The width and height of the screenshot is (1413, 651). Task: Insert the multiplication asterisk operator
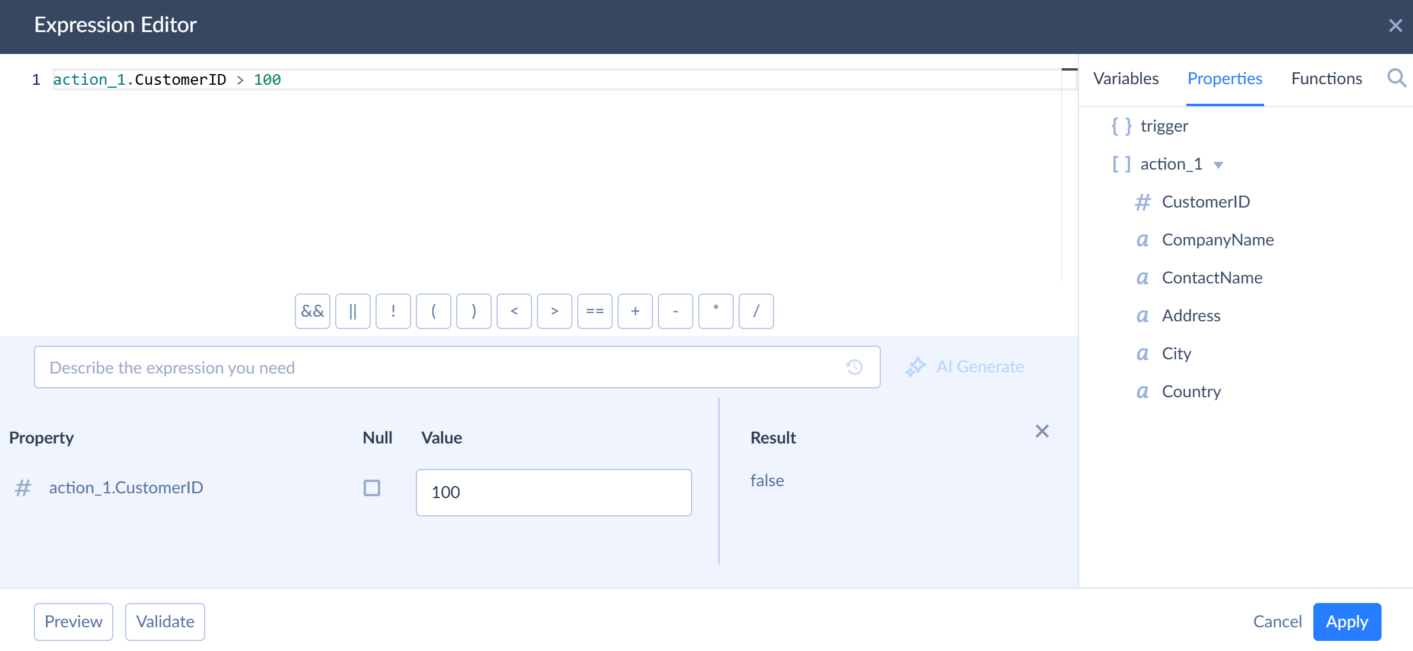coord(715,311)
